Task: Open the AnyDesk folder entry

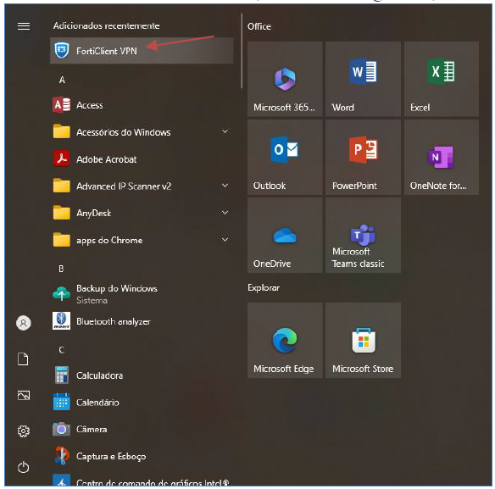Action: (142, 213)
